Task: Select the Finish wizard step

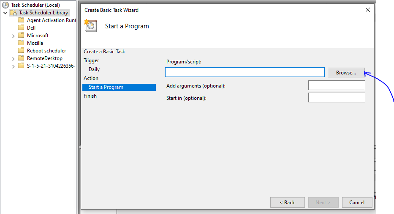Action: [90, 96]
